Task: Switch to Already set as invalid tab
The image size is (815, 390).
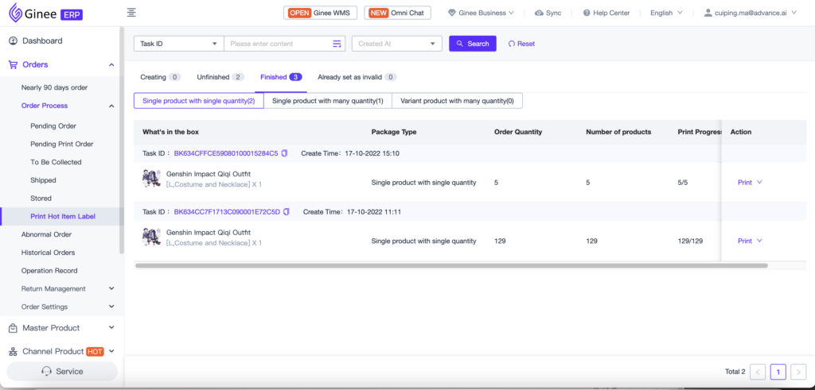Action: click(x=357, y=77)
